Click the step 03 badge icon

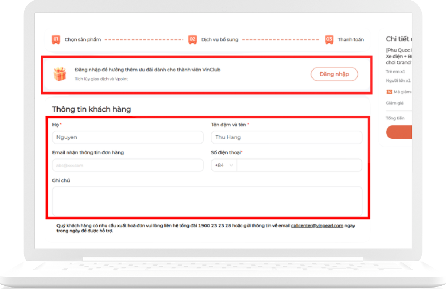pyautogui.click(x=329, y=39)
